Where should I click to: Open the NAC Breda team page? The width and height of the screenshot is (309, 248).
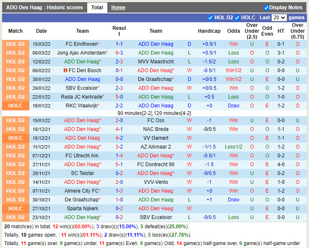pyautogui.click(x=156, y=129)
